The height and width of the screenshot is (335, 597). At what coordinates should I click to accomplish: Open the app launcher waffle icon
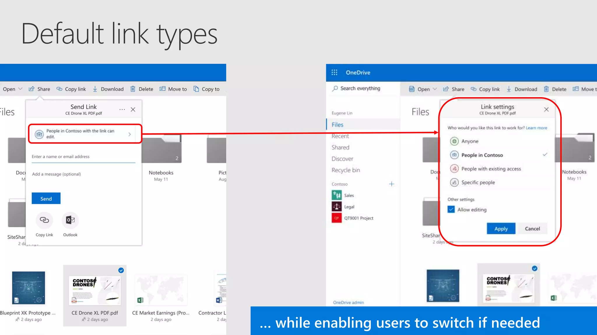click(x=334, y=72)
